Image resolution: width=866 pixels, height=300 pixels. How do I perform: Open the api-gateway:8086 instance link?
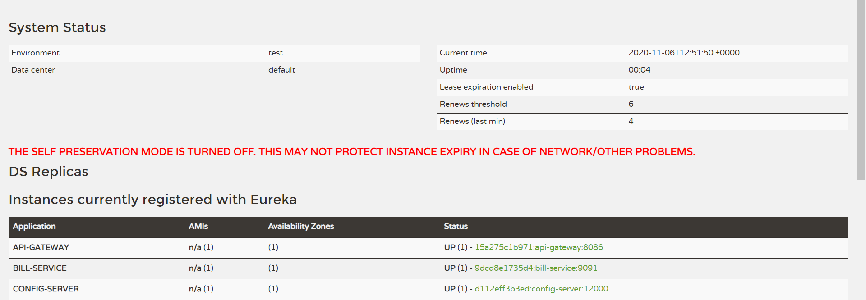click(x=539, y=247)
